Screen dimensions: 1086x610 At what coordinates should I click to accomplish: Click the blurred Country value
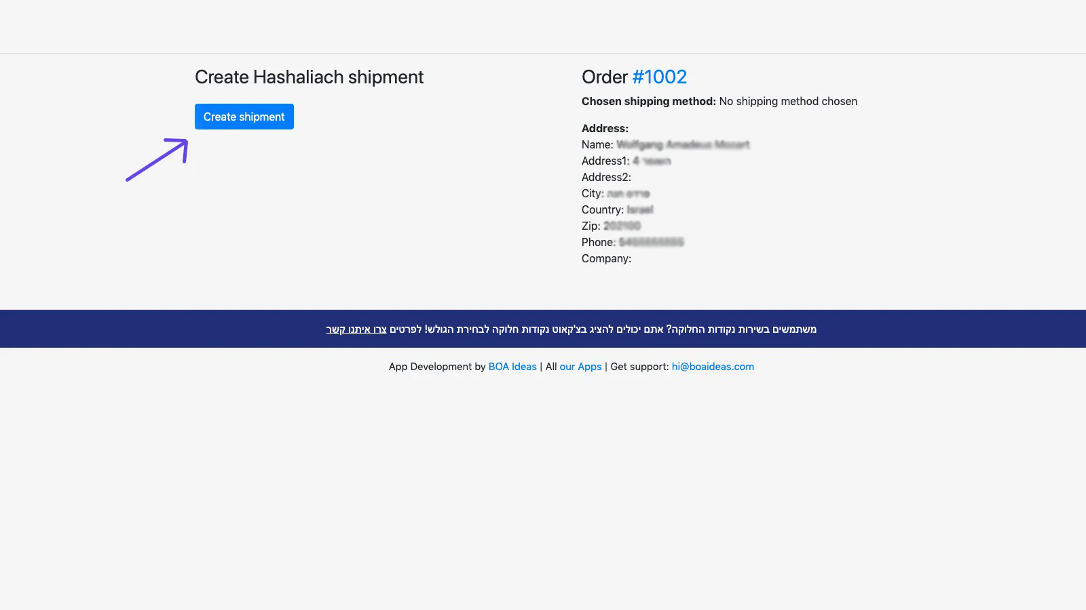(x=639, y=210)
